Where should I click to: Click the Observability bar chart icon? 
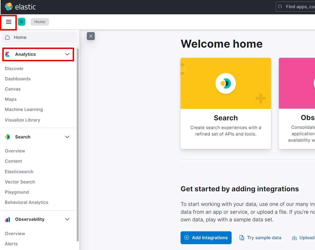(x=7, y=219)
